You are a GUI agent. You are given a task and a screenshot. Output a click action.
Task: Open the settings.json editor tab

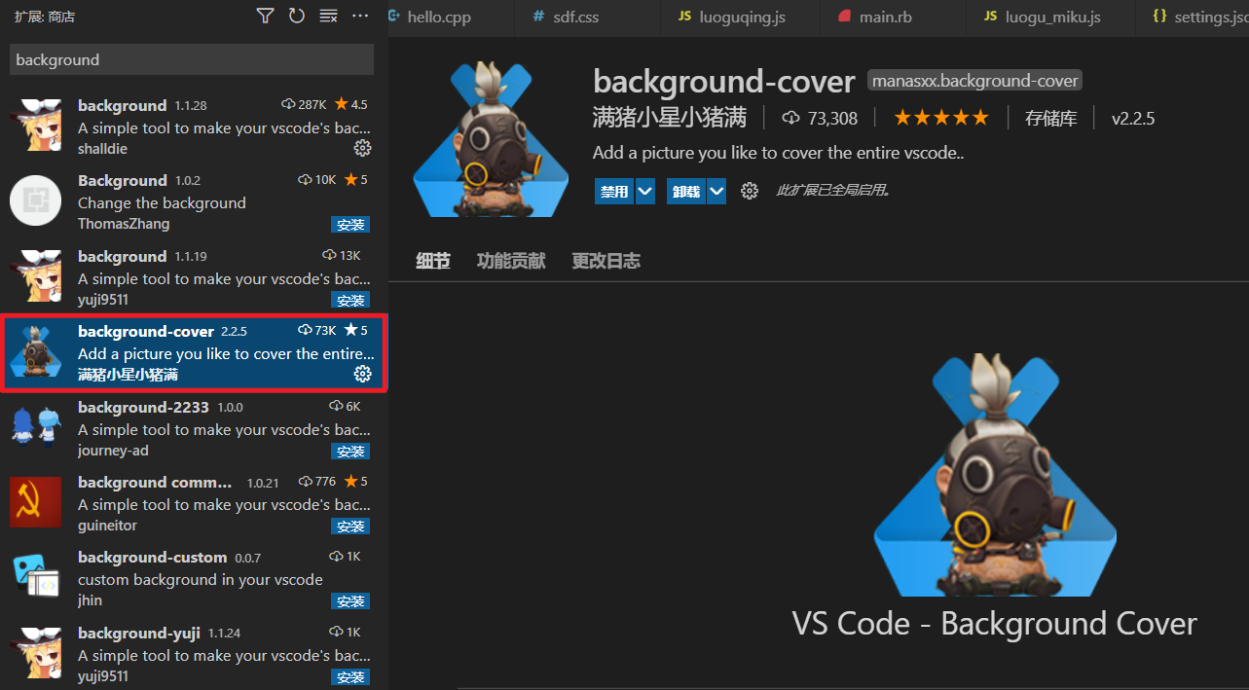pos(1193,18)
